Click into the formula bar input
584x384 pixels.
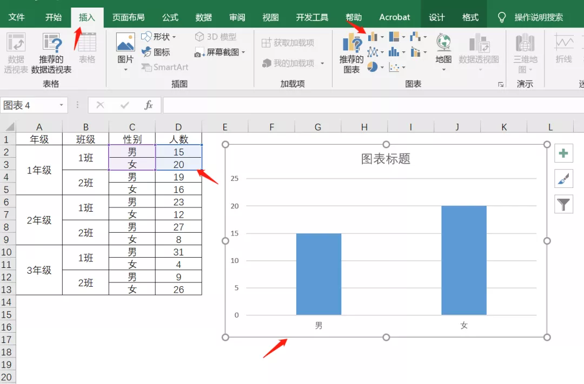pyautogui.click(x=373, y=105)
